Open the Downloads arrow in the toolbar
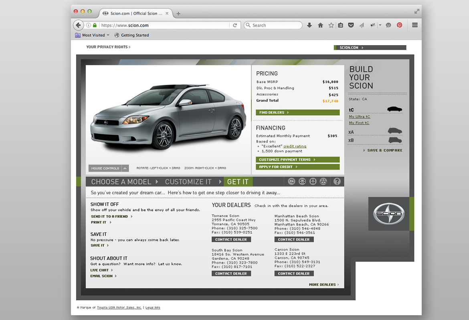The image size is (469, 320). pyautogui.click(x=309, y=25)
